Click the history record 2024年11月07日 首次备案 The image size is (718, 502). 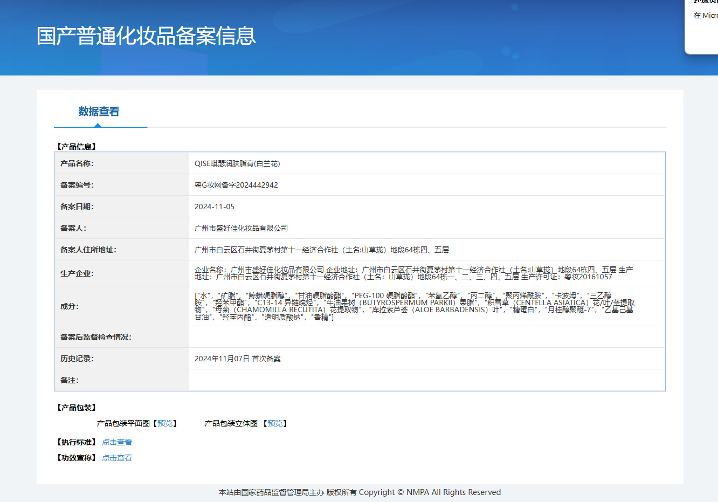pyautogui.click(x=237, y=359)
